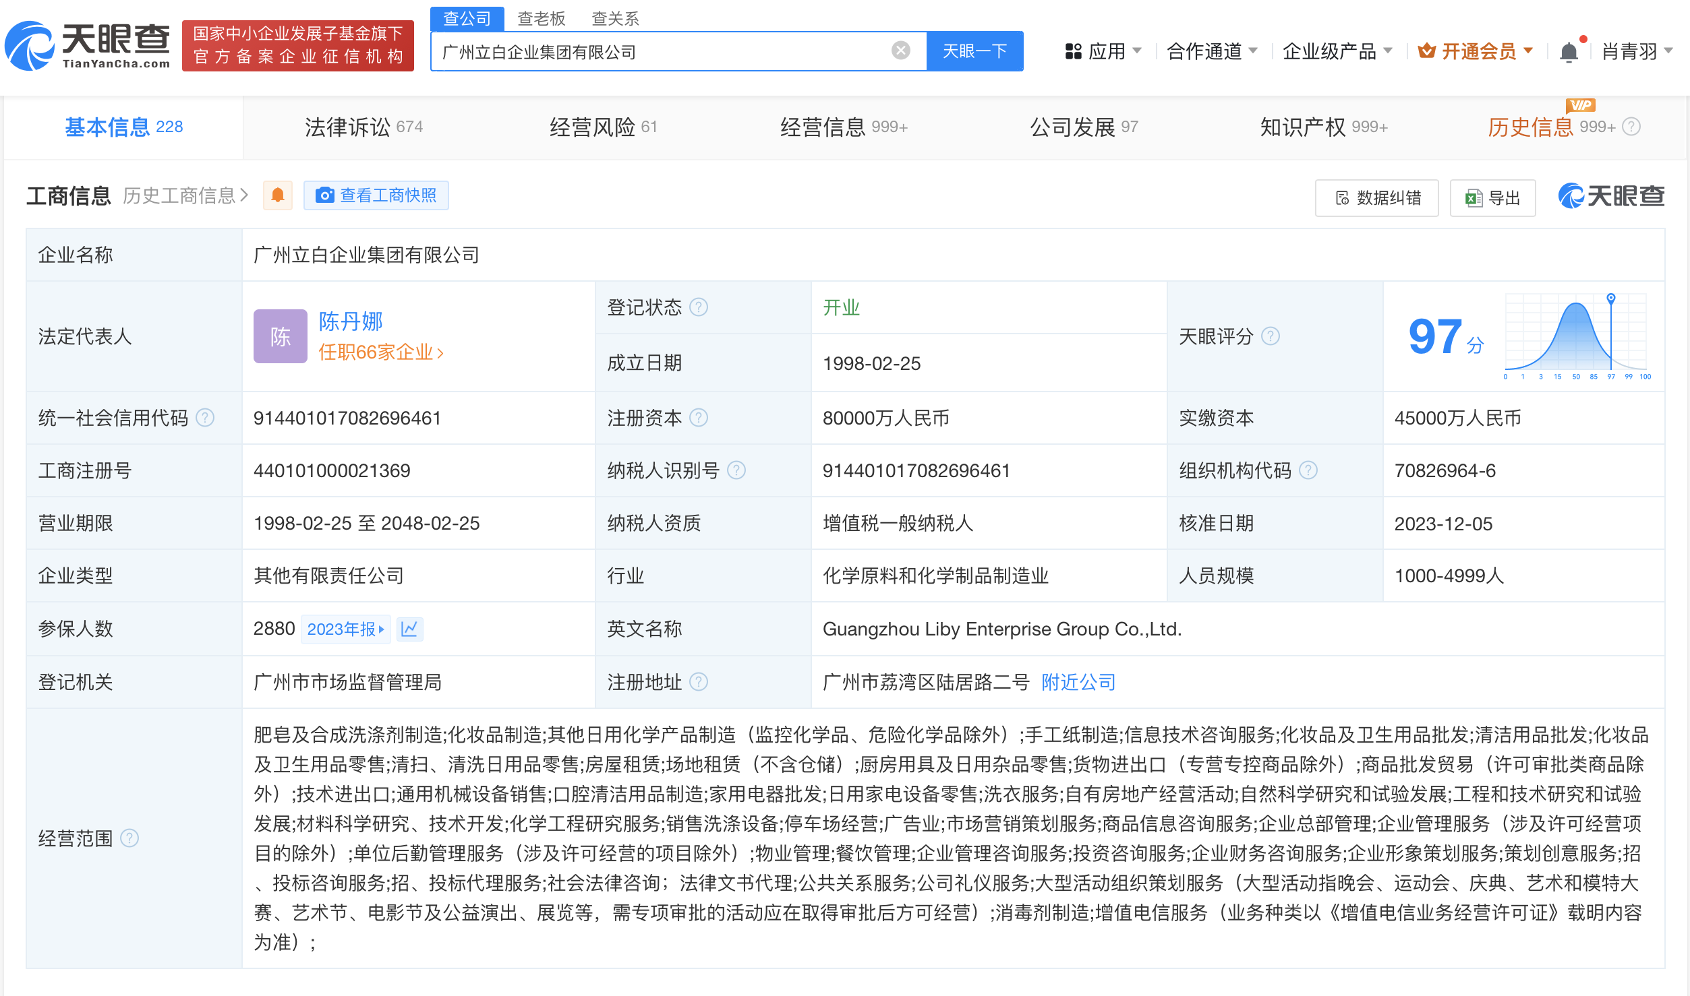
Task: 点击附近公司链接
Action: point(1077,682)
